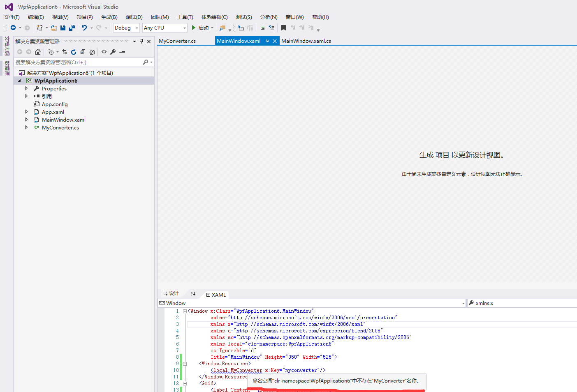Select App.config in Solution Explorer
This screenshot has width=577, height=392.
(55, 104)
